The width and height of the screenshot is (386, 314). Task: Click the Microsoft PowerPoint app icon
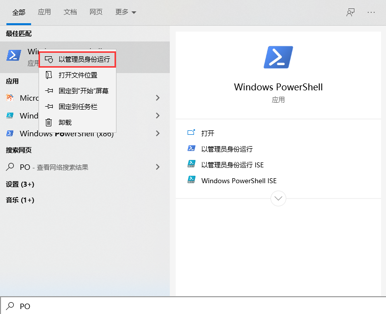[x=10, y=98]
